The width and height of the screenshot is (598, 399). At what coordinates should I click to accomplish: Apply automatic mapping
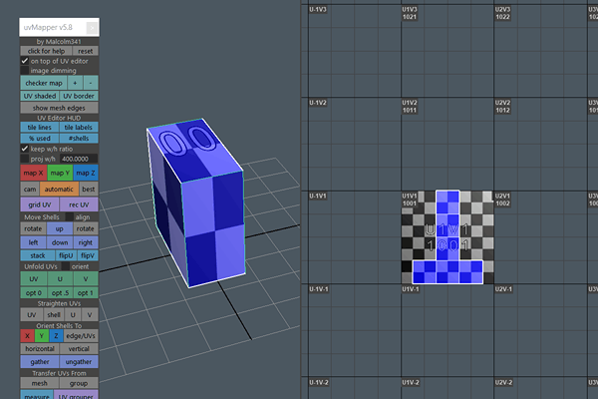point(59,188)
